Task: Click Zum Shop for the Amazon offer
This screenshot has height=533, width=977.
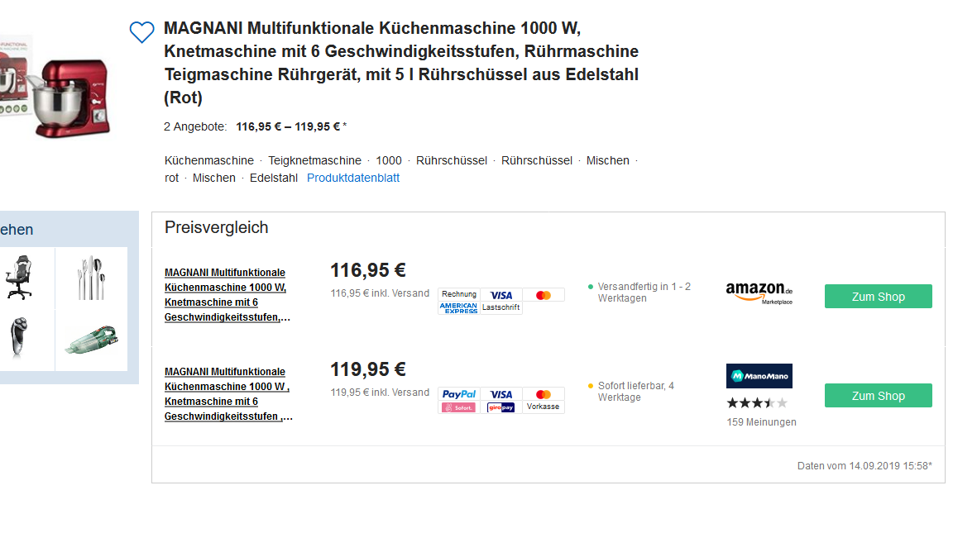Action: 878,297
